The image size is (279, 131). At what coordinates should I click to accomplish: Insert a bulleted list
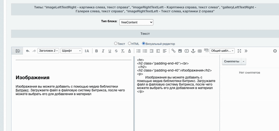[x=145, y=51]
